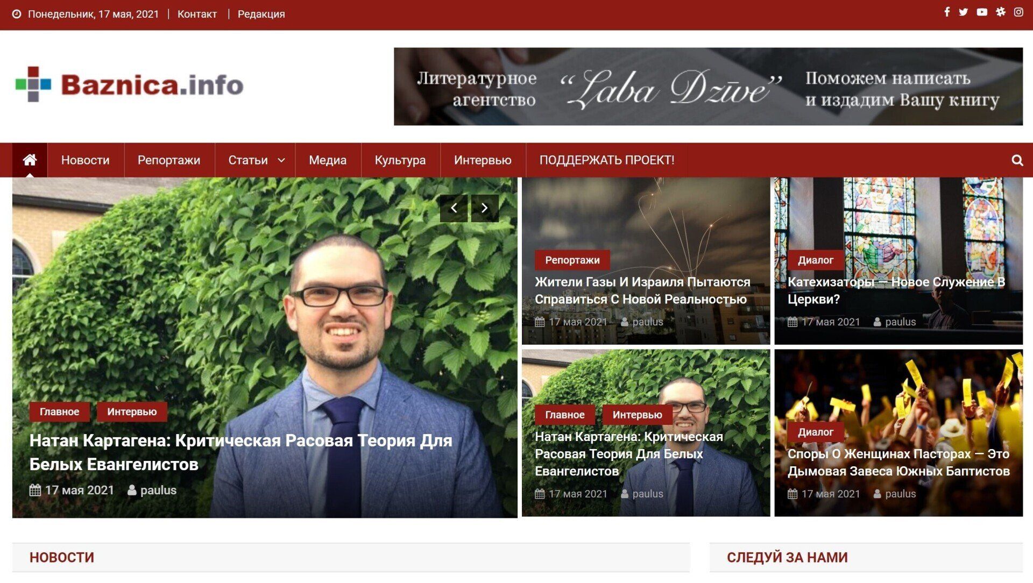
Task: Select the Интервью tag on main slide
Action: point(132,412)
